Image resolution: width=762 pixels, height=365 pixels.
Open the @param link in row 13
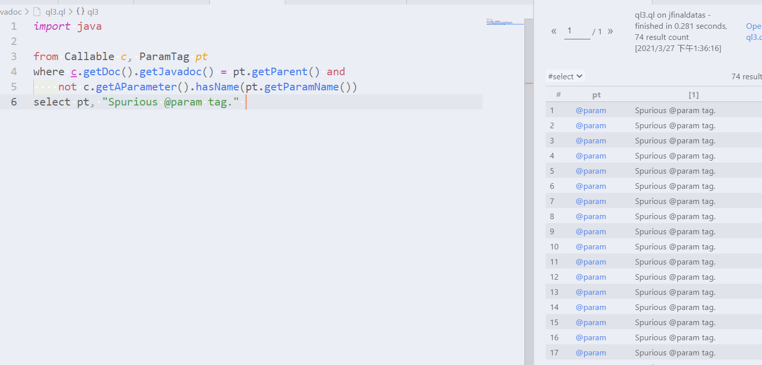(x=591, y=292)
